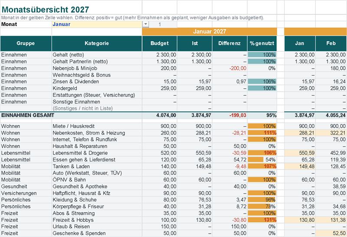347x237 pixels.
Task: Select the Sonstige Einnahmen cell
Action: coord(97,102)
